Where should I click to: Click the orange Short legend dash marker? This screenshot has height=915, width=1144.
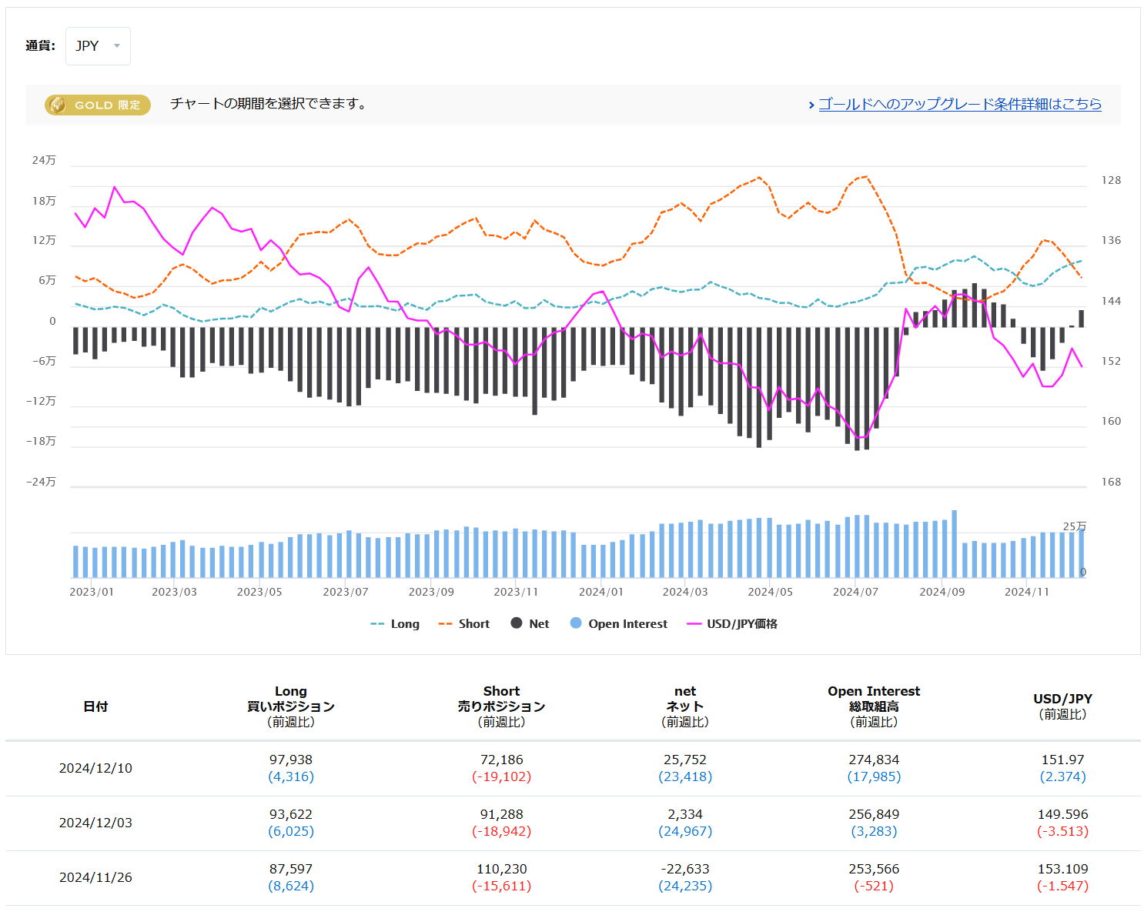445,624
